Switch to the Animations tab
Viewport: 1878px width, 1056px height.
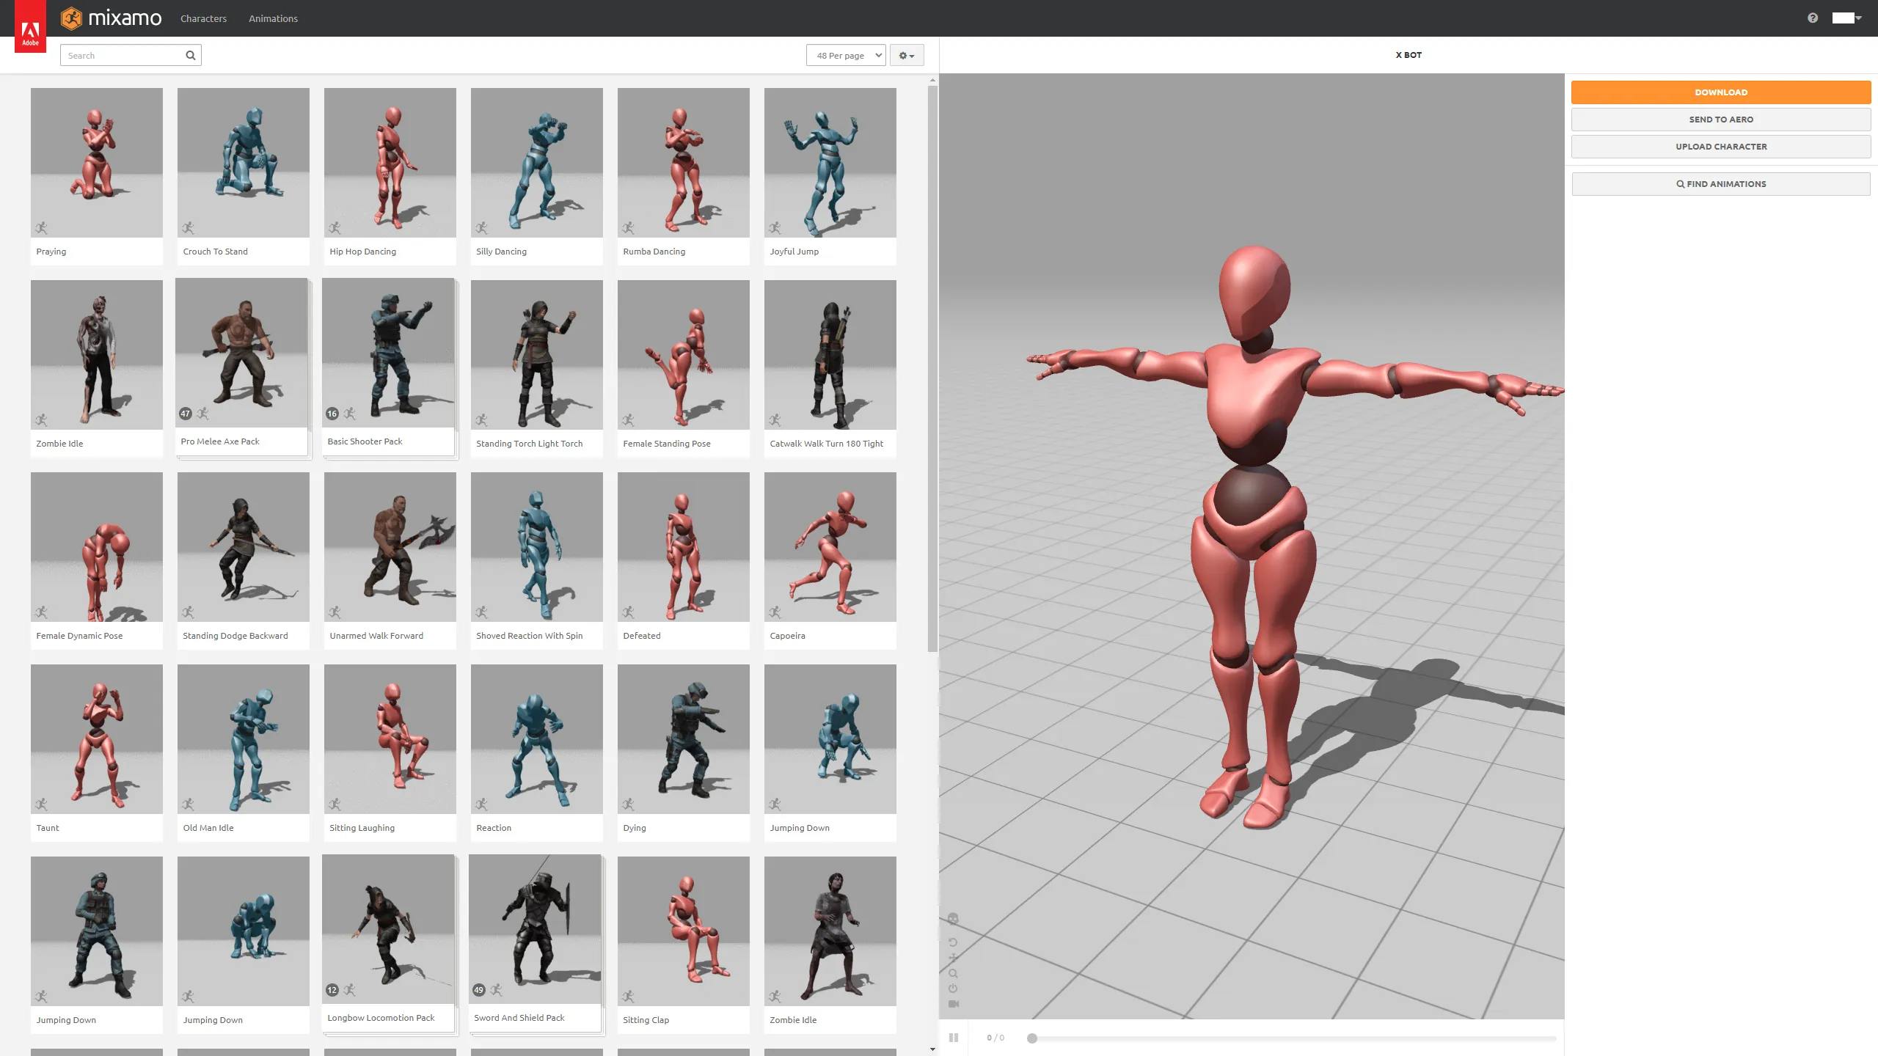(273, 18)
